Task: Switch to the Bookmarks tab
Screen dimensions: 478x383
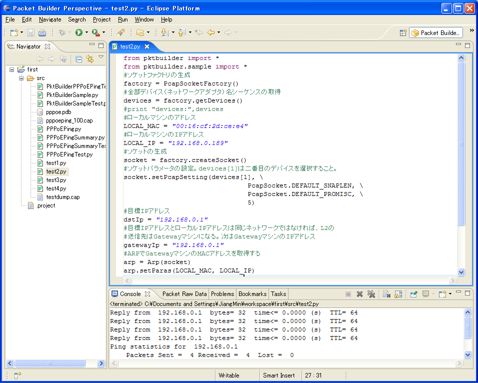Action: coord(252,294)
